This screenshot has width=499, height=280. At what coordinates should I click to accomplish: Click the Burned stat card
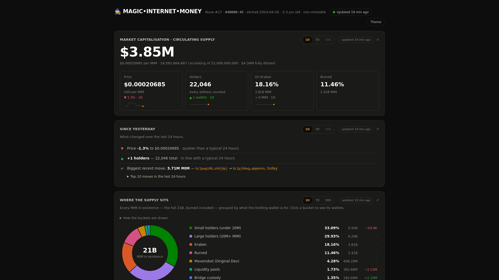click(348, 91)
